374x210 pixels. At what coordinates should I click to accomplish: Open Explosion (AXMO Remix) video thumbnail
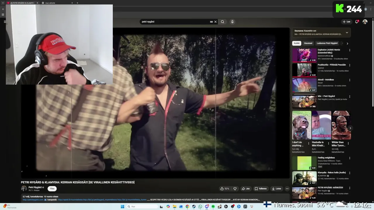[x=304, y=55]
